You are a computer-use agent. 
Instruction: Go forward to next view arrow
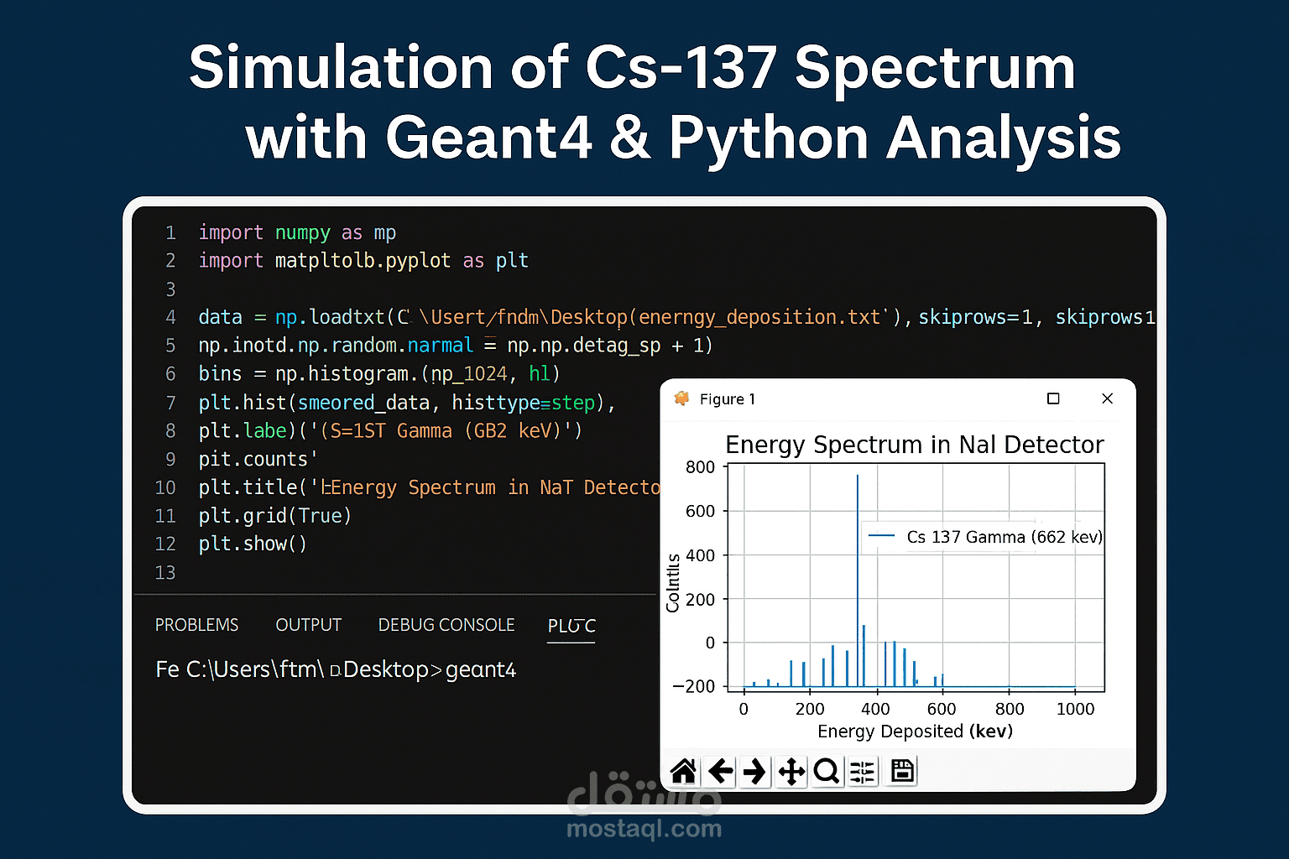point(755,771)
